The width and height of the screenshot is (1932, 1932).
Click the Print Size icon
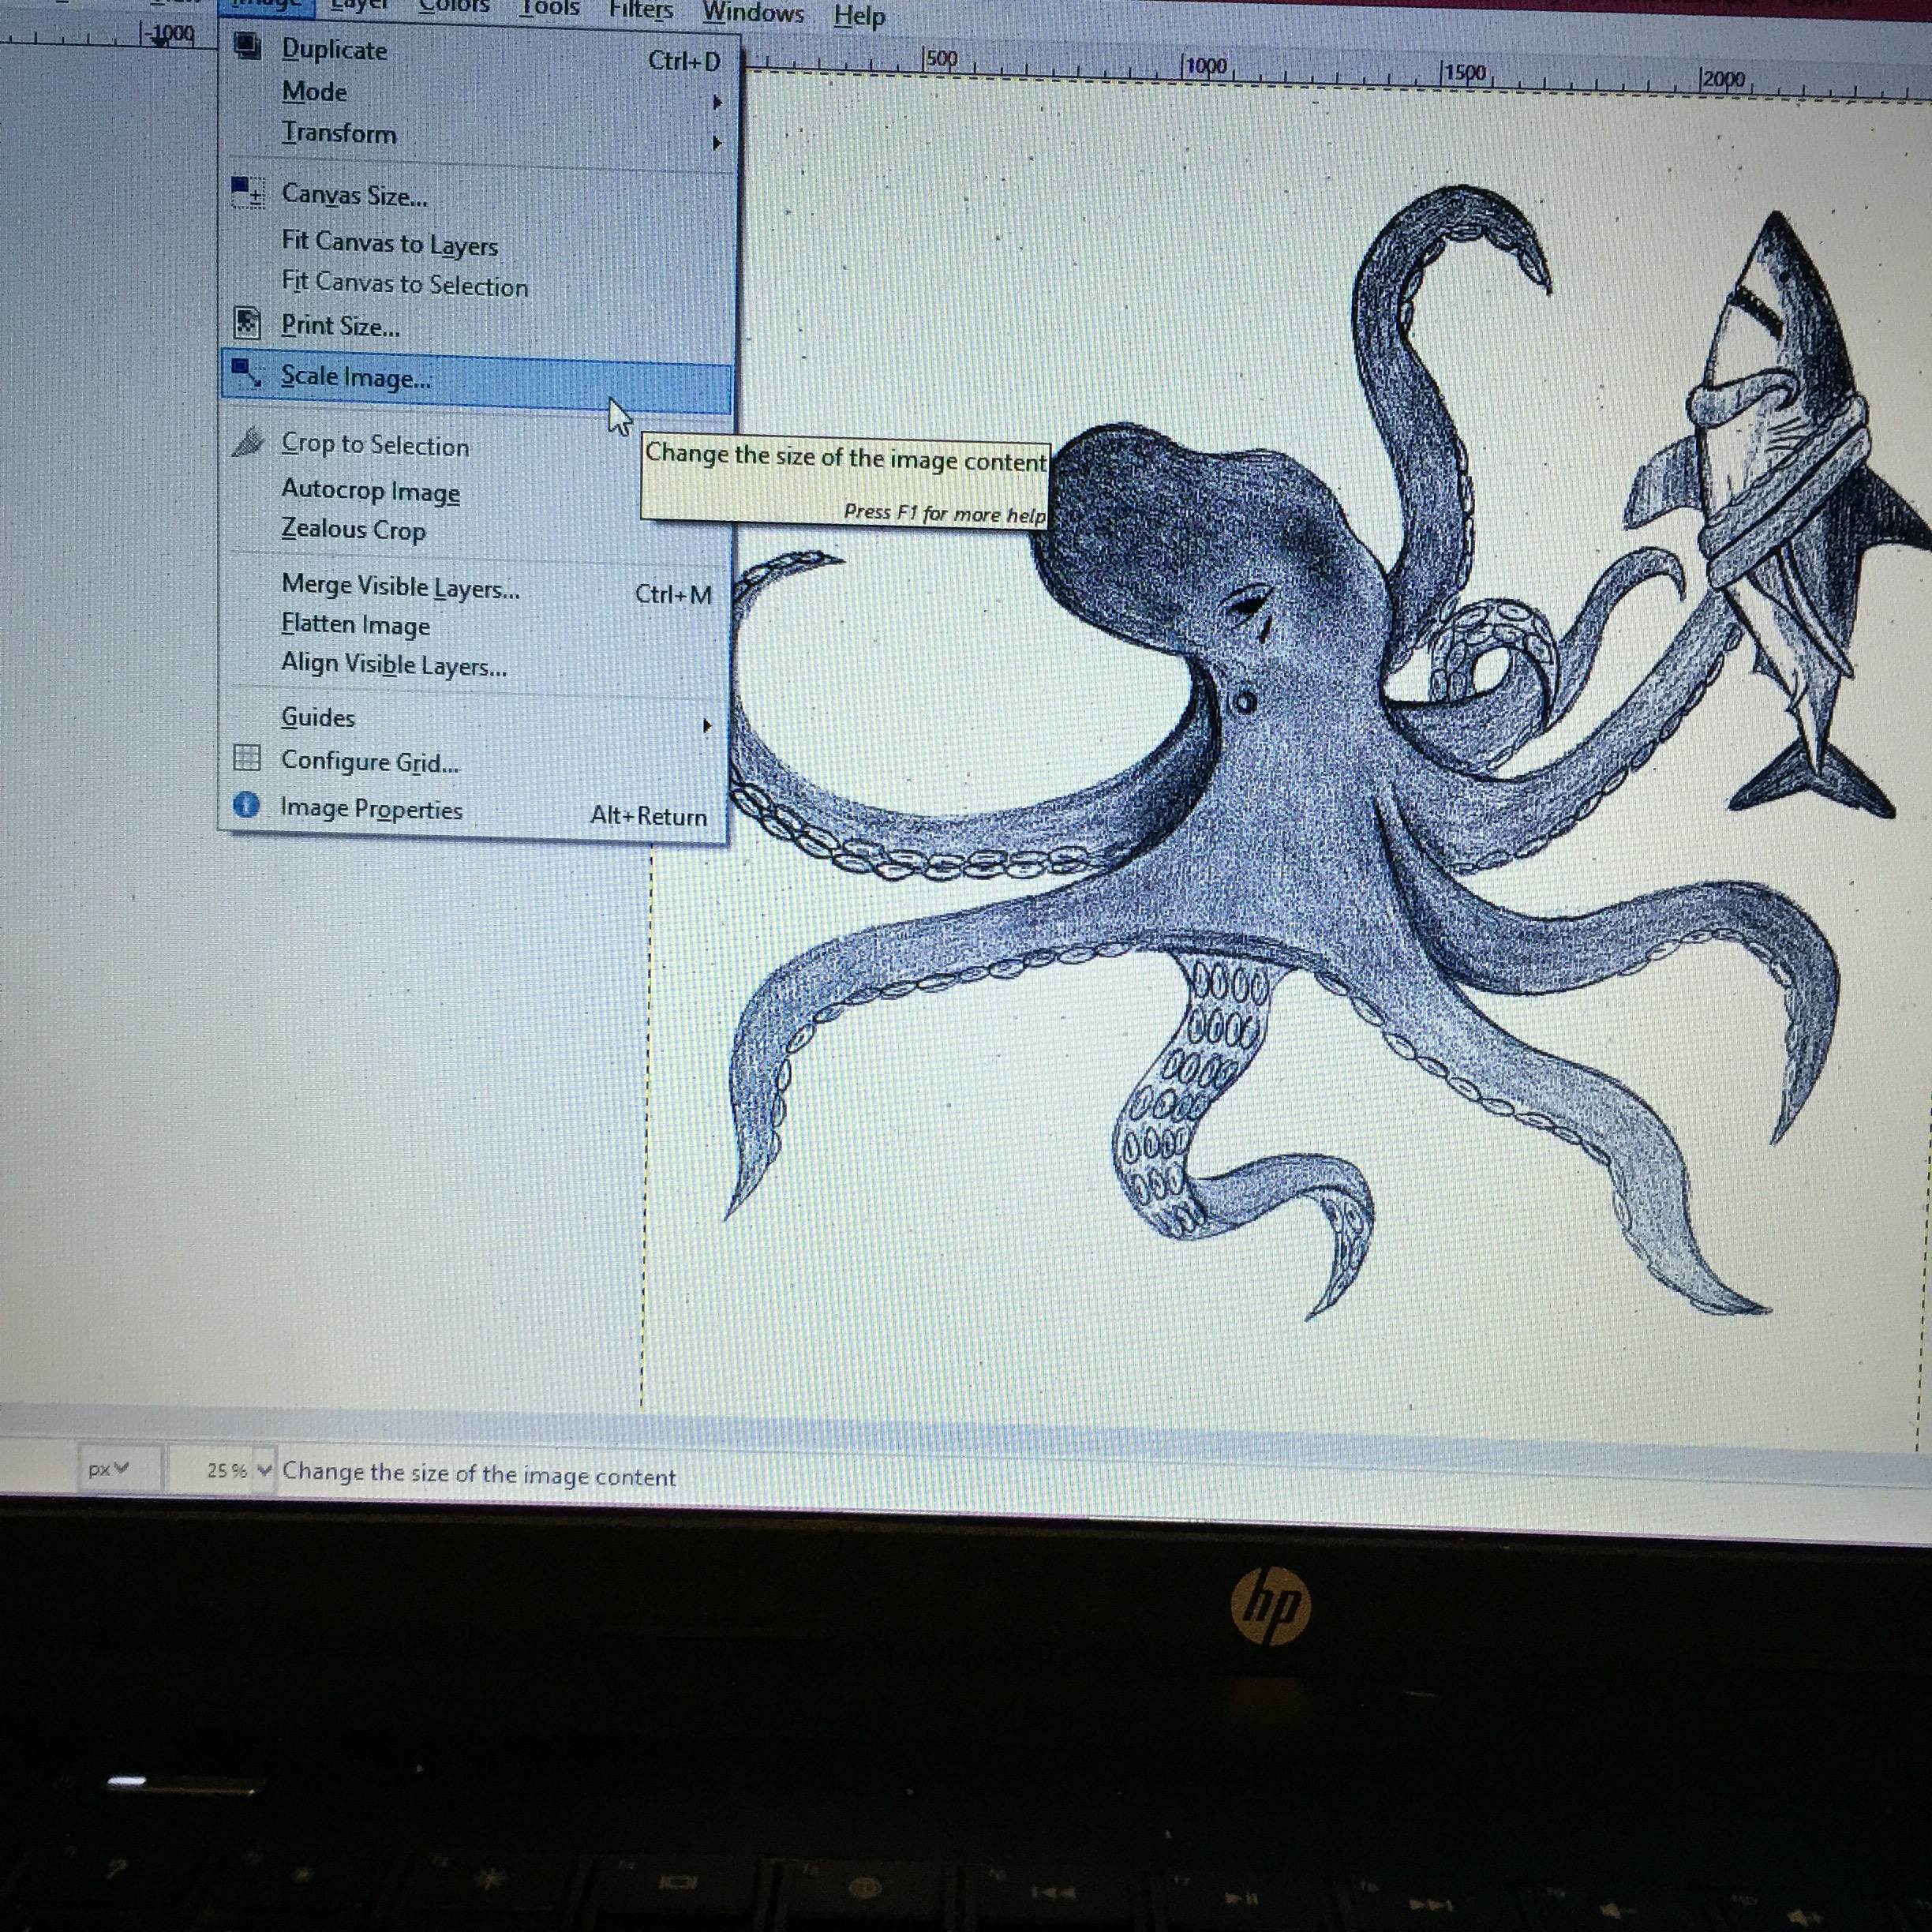(246, 323)
